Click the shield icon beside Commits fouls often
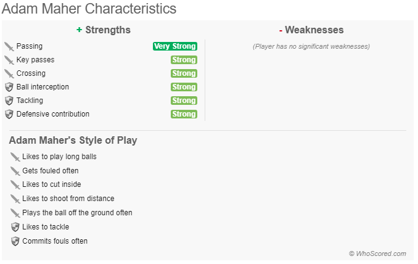418x264 pixels. 15,241
